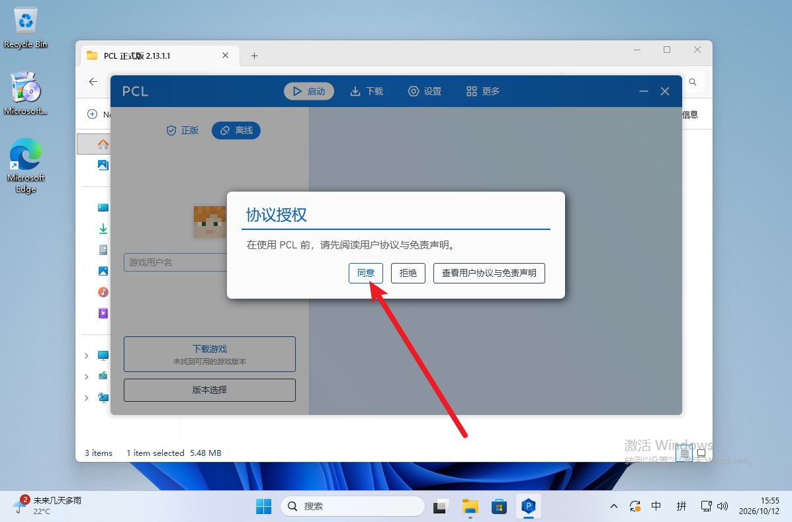792x522 pixels.
Task: Add a new tab in File Explorer
Action: [x=255, y=56]
